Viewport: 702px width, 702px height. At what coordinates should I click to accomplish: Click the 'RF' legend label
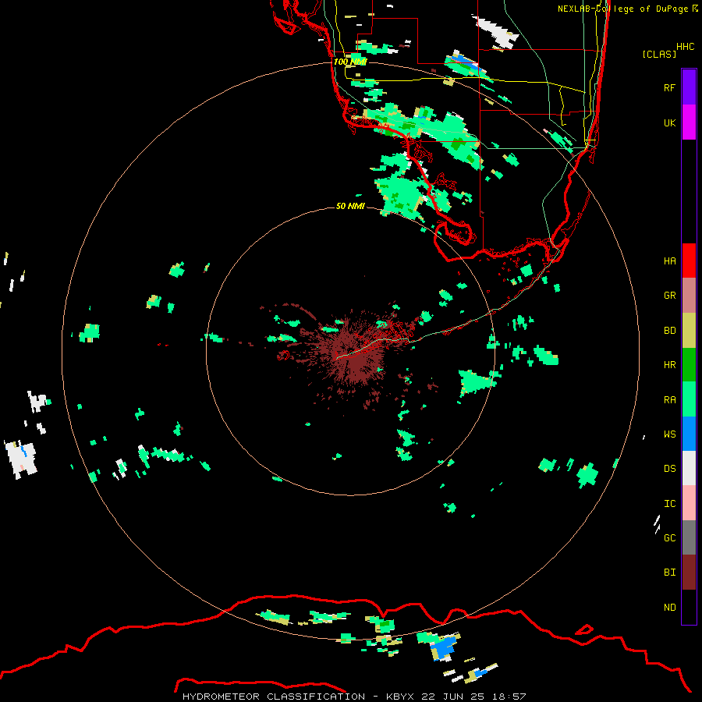669,87
